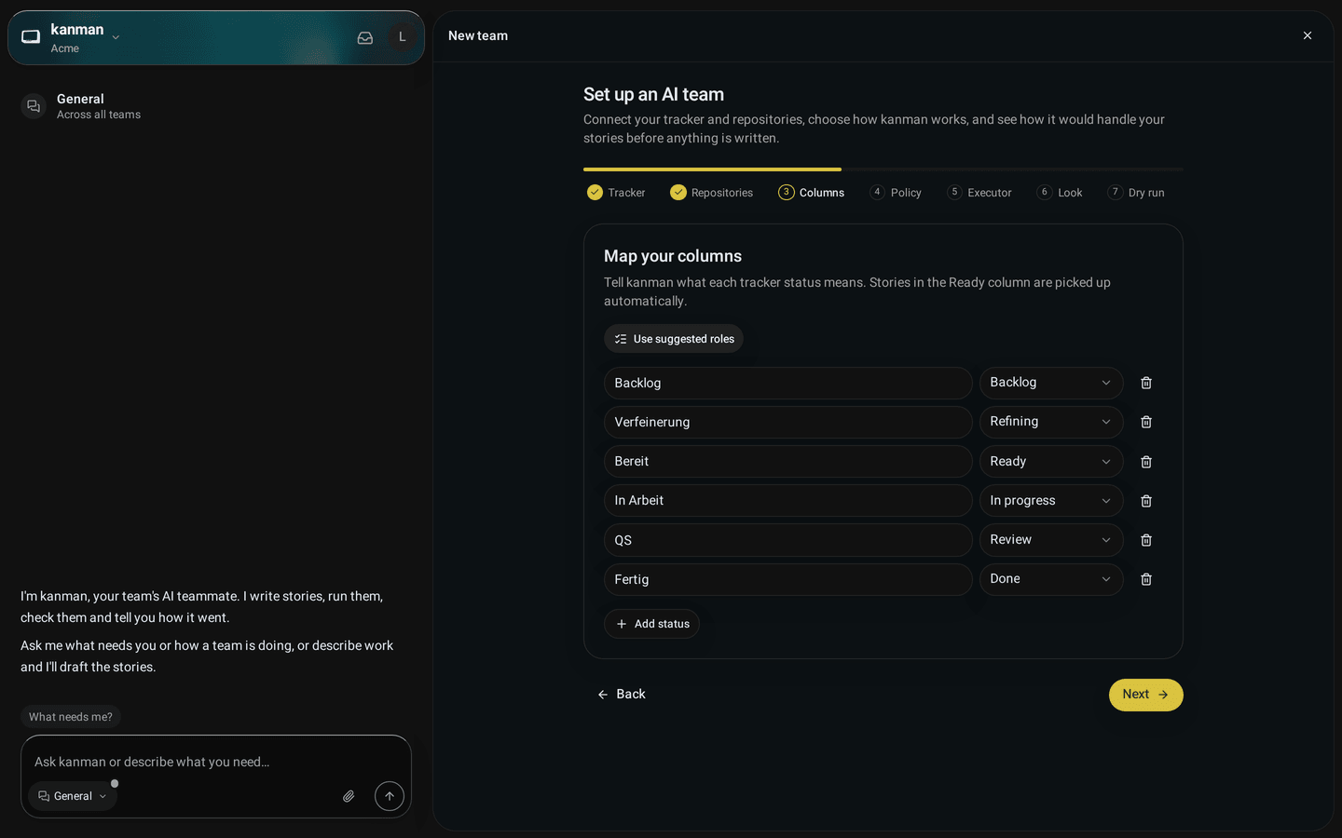Open the General team selector in composer
Image resolution: width=1342 pixels, height=838 pixels.
pos(73,796)
